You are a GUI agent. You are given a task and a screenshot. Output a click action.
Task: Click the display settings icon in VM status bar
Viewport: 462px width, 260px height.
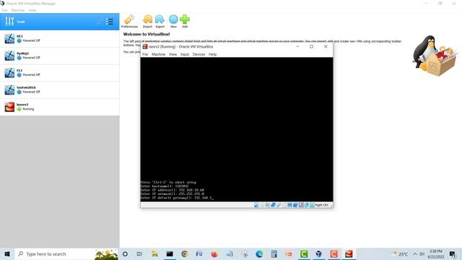[289, 205]
